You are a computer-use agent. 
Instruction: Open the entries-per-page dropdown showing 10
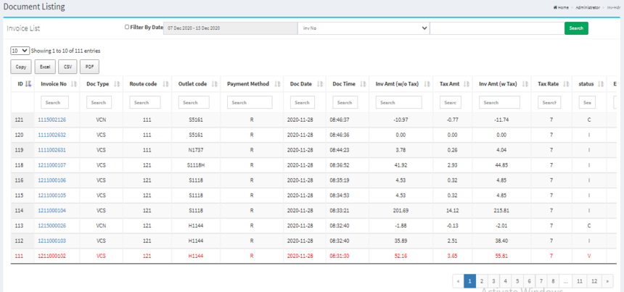[x=20, y=51]
